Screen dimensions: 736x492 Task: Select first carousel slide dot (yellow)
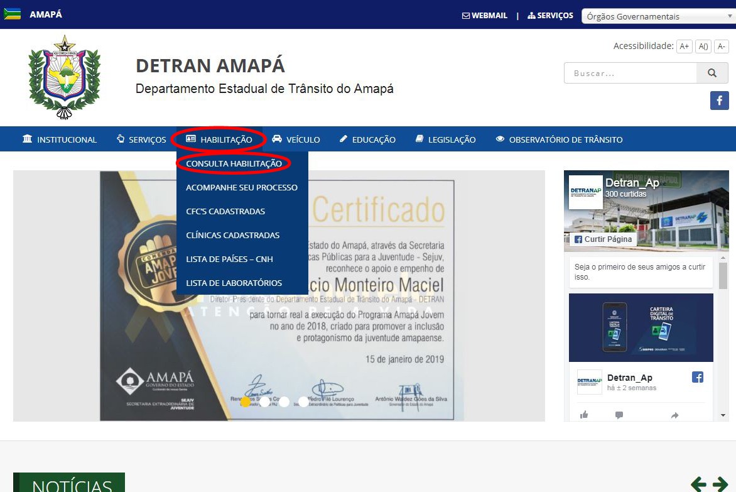246,402
